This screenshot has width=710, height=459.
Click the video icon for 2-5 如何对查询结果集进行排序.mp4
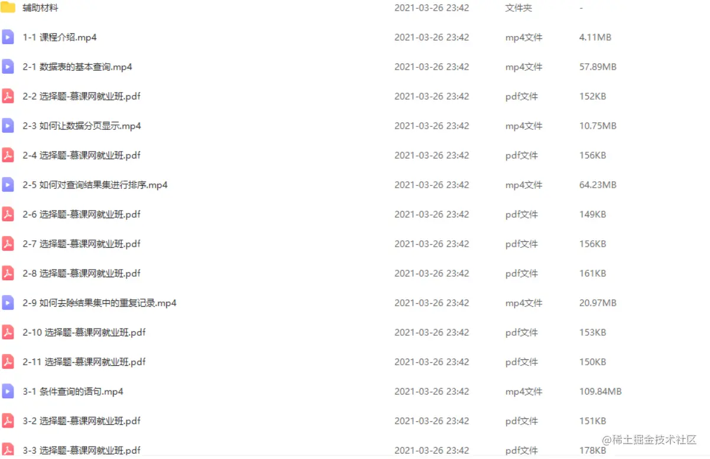8,185
